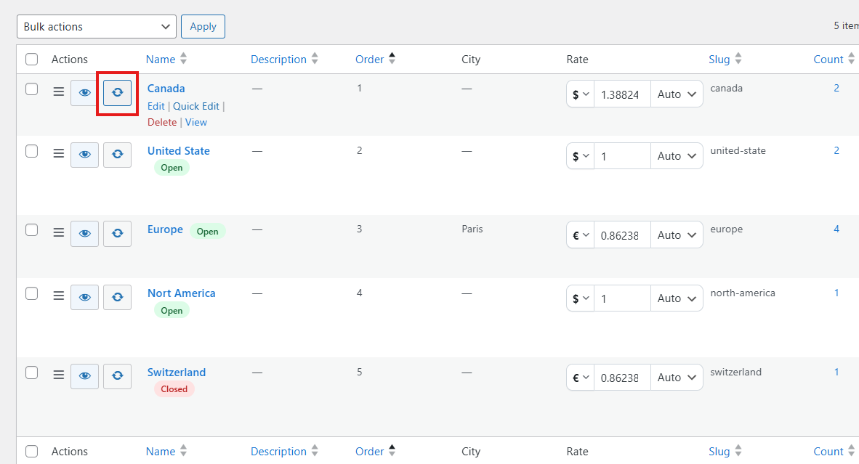Click the drag handle for Switzerland row
The height and width of the screenshot is (464, 859).
[59, 375]
